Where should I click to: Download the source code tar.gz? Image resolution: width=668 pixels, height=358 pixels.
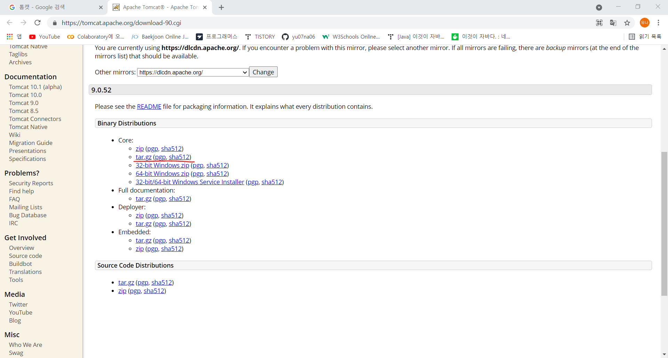tap(126, 283)
